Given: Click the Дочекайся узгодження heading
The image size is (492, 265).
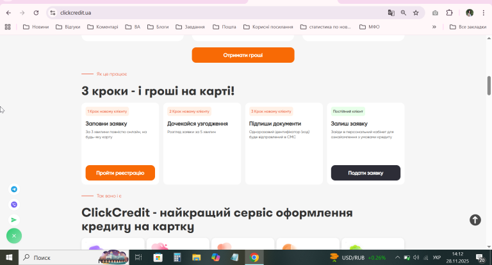Looking at the screenshot, I should tap(198, 124).
